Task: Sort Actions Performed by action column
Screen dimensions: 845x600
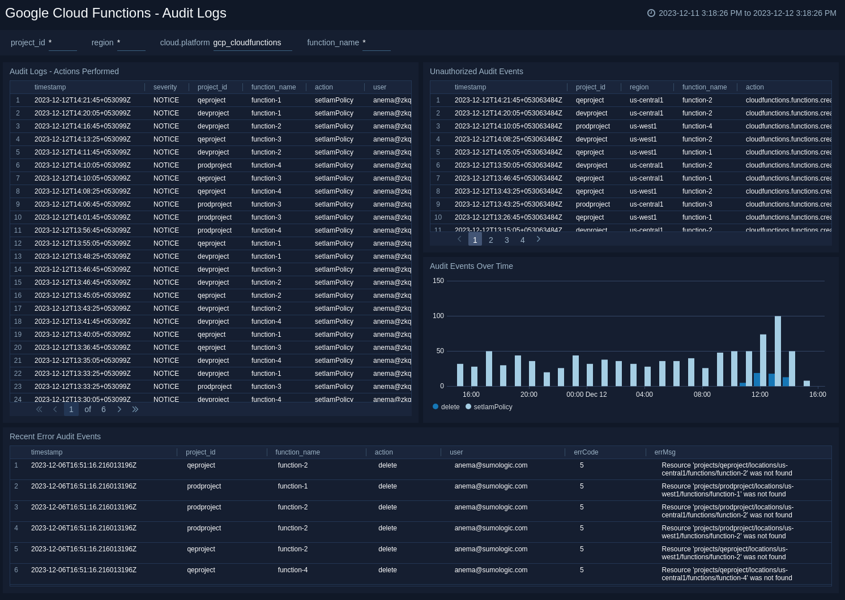Action: click(324, 87)
